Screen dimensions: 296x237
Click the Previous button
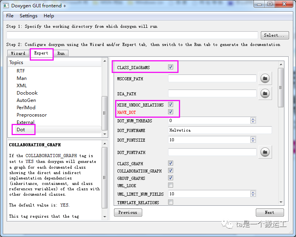pos(128,212)
